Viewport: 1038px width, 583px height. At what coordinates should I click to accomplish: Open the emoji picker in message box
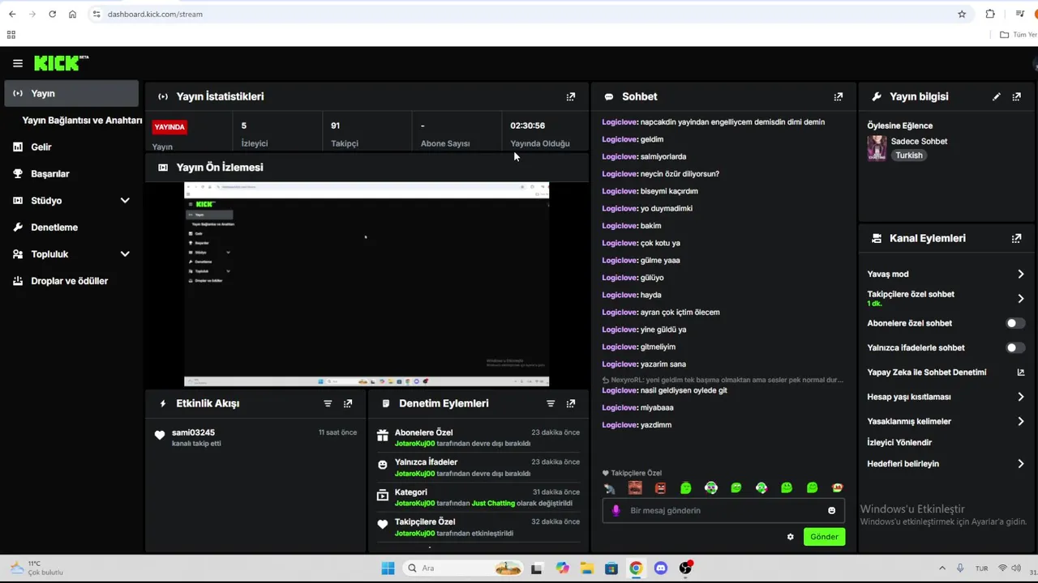tap(831, 510)
